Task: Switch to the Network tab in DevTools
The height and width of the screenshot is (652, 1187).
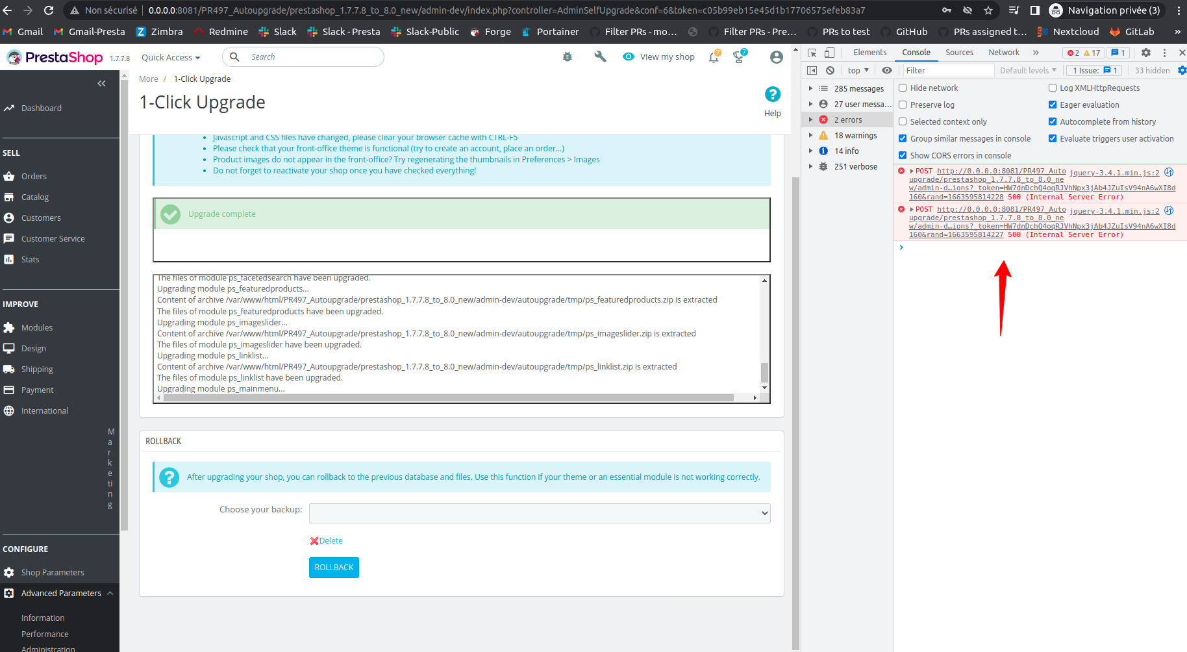Action: tap(1003, 52)
